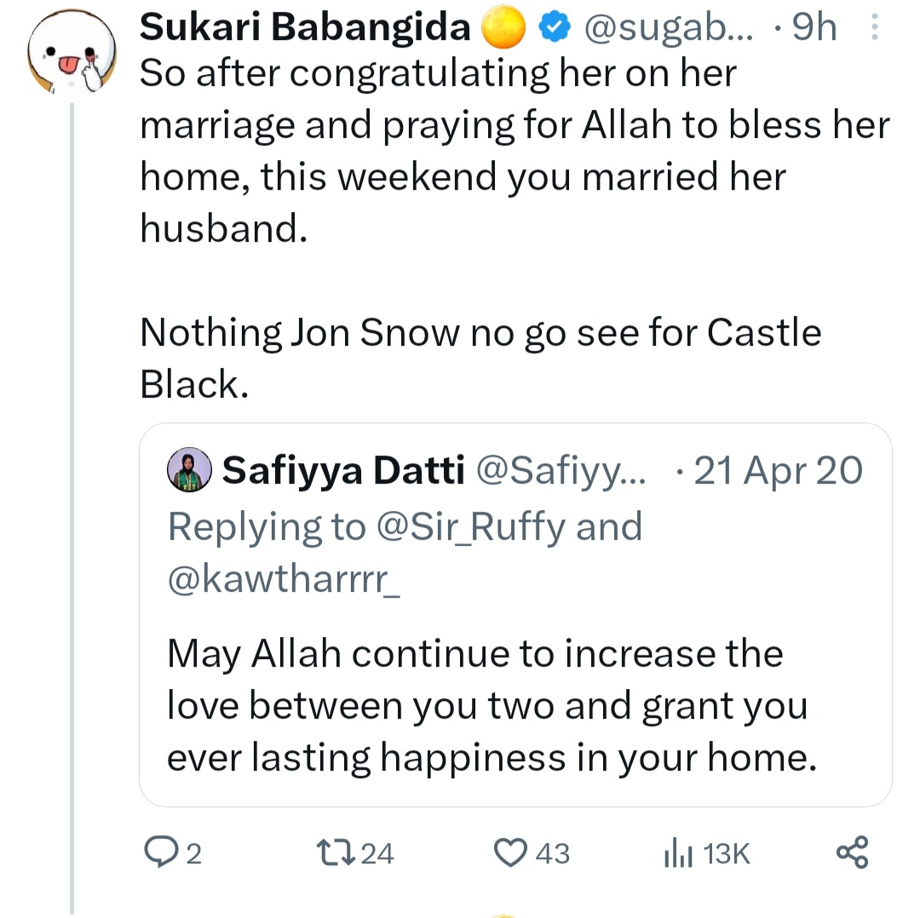Click the 21 Apr 20 date
Viewport: 920px width, 918px height.
778,470
